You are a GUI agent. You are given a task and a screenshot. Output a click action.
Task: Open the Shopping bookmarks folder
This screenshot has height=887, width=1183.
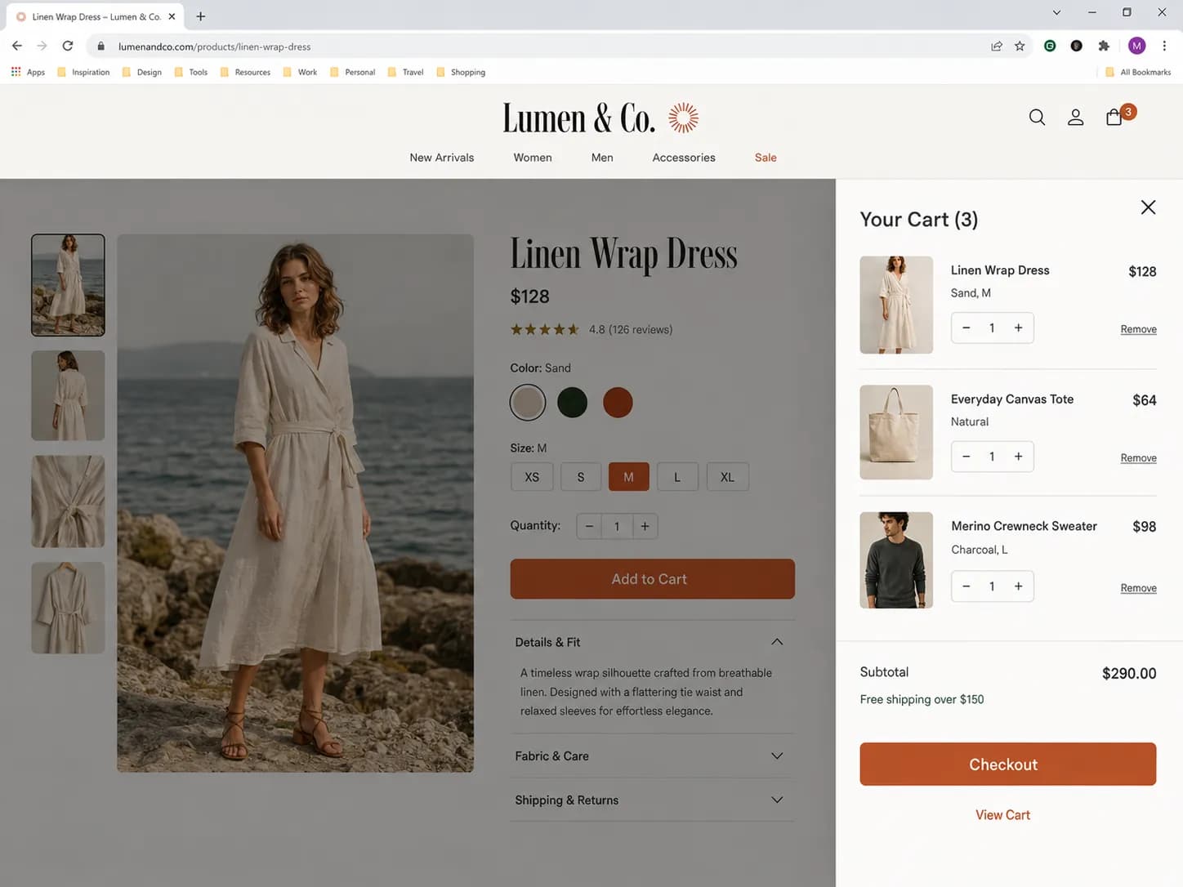point(461,72)
